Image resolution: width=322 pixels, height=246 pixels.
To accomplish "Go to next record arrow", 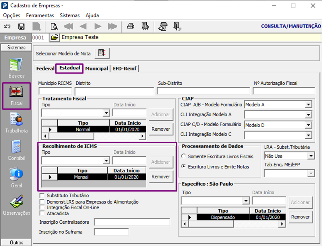I will click(x=98, y=26).
